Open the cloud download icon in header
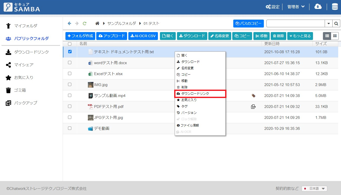This screenshot has height=195, width=341. point(318,7)
